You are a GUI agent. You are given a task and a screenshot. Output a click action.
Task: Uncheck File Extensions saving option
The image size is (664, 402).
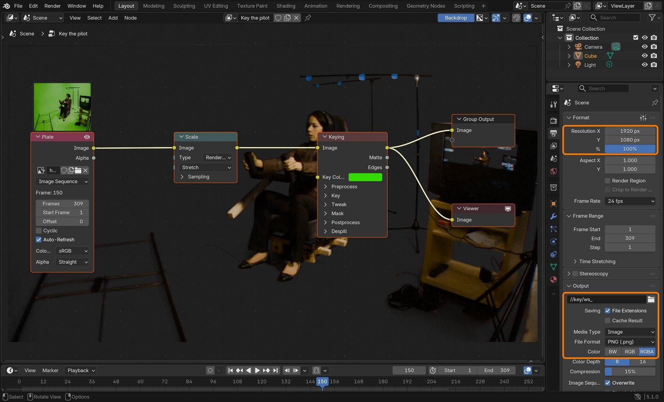tap(608, 311)
